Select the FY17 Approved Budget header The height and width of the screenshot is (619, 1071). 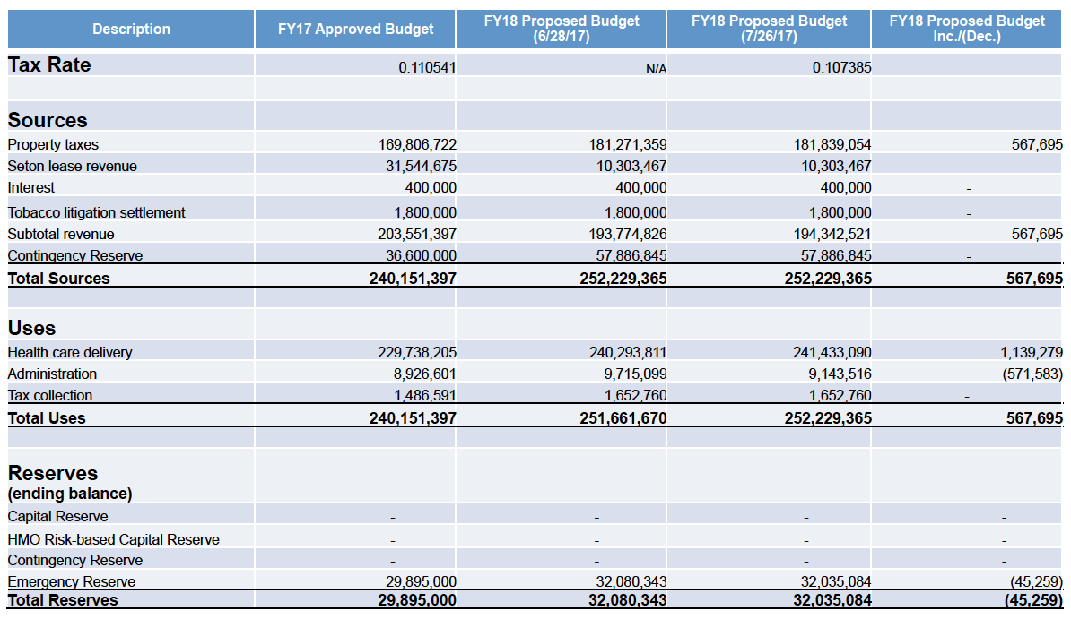point(355,29)
